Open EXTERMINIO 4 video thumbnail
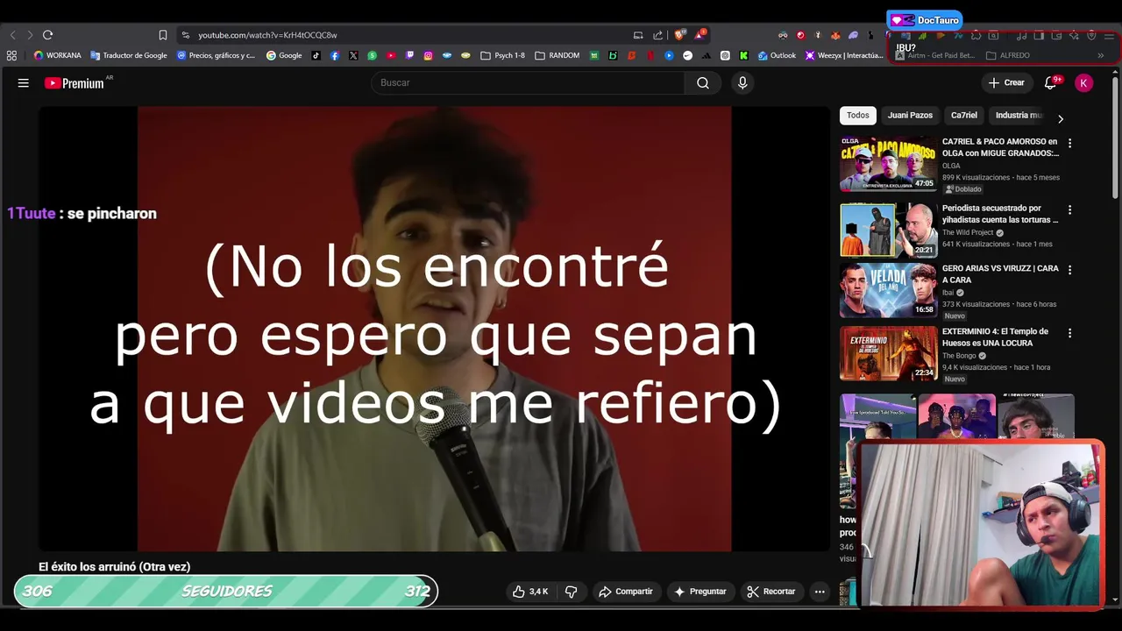The width and height of the screenshot is (1122, 631). click(888, 353)
